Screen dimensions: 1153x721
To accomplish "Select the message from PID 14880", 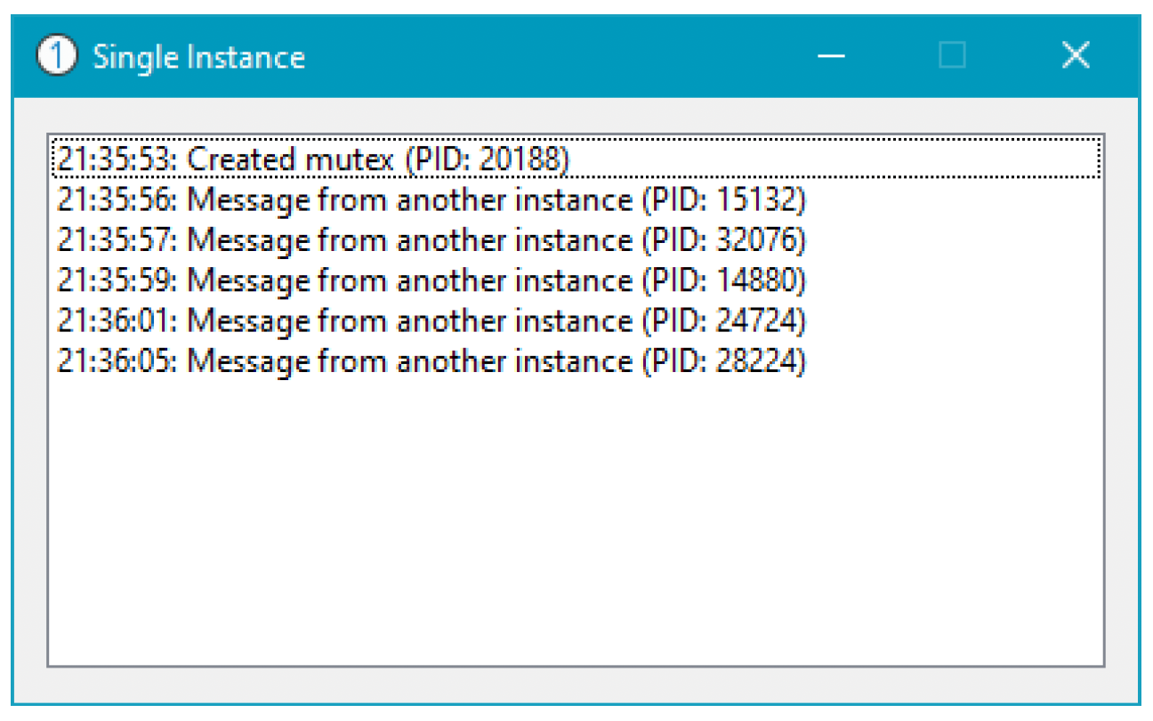I will click(x=576, y=280).
